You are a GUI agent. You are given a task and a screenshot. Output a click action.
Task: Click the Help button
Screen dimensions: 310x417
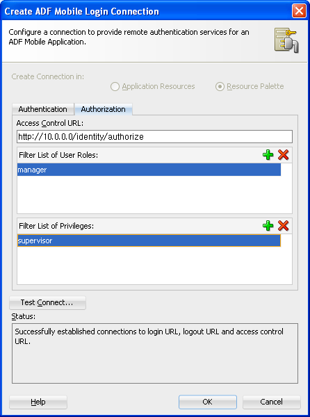coord(38,402)
